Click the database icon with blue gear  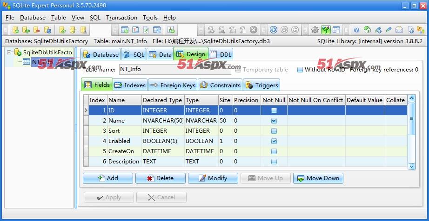[47, 30]
